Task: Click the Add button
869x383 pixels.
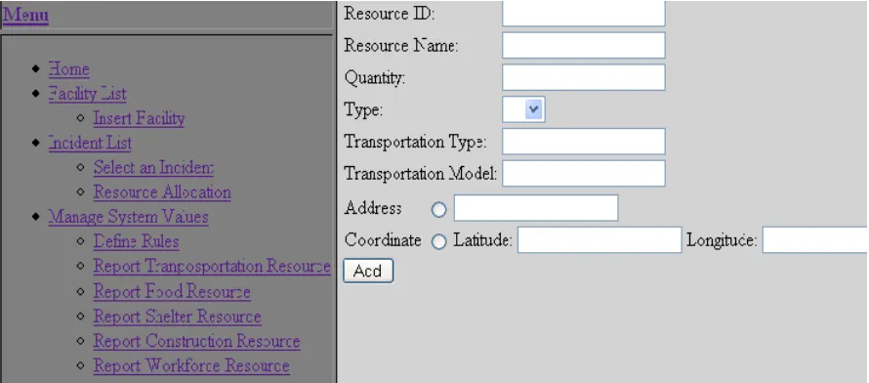Action: (368, 271)
